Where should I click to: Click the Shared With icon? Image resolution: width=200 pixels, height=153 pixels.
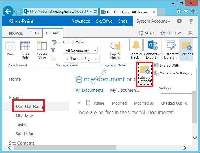pyautogui.click(x=157, y=65)
